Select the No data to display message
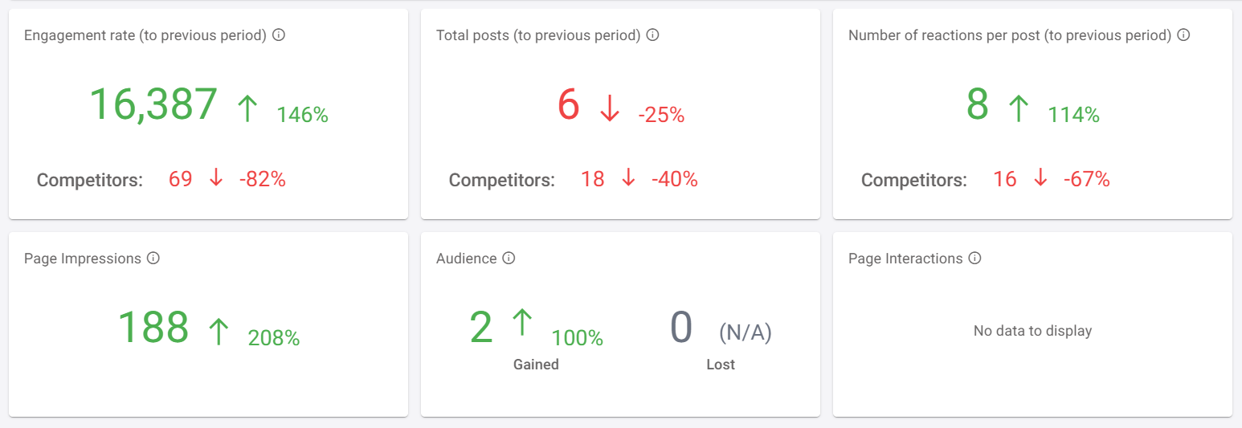Viewport: 1242px width, 428px height. click(1032, 331)
